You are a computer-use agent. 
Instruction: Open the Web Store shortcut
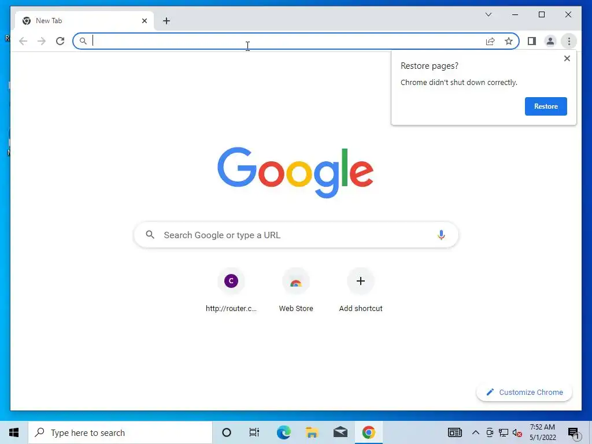tap(296, 290)
